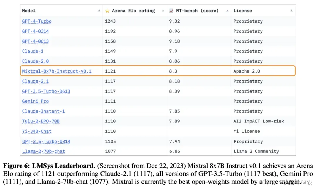This screenshot has width=317, height=188.
Task: Click the star icon in Arena Elo header
Action: [107, 11]
